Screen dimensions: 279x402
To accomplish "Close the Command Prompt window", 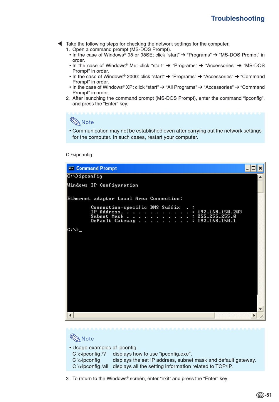I will [x=260, y=168].
